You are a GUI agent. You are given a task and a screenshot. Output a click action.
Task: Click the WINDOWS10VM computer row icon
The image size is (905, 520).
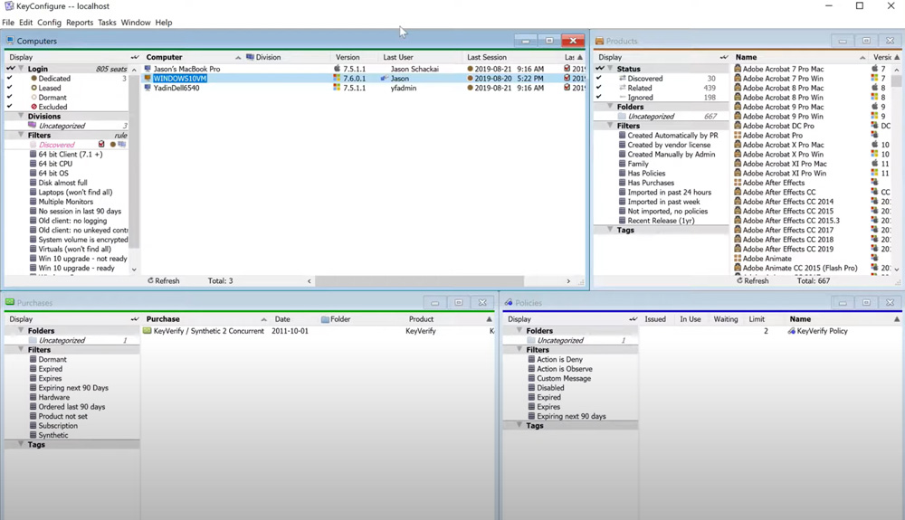148,79
